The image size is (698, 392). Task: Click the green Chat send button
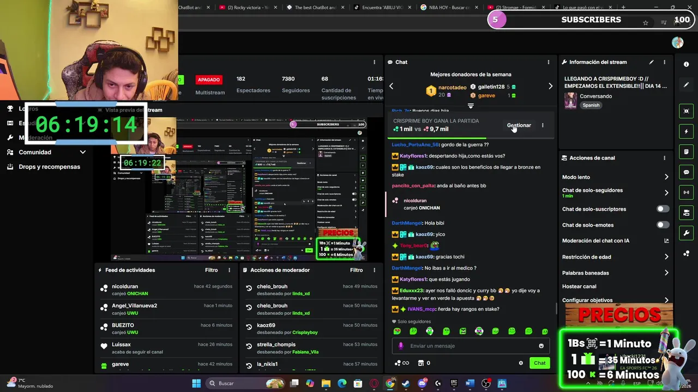pos(539,363)
